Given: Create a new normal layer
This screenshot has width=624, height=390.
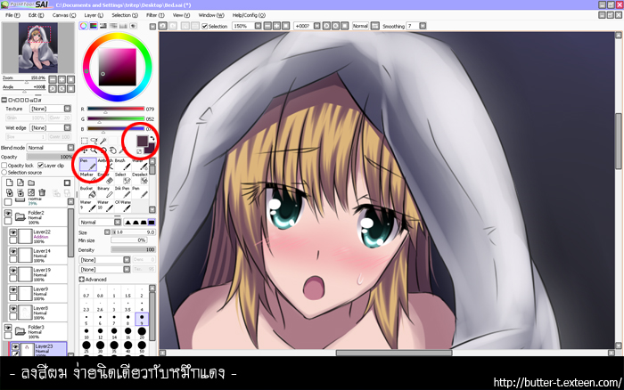Looking at the screenshot, I should [x=10, y=183].
